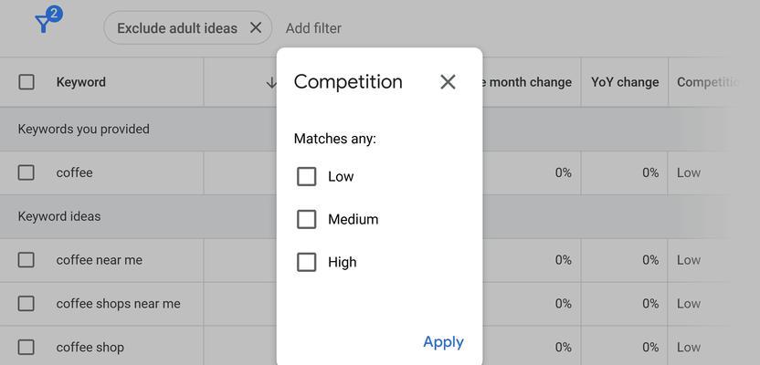Tick the coffee shop row checkbox
Viewport: 760px width, 365px height.
tap(26, 347)
